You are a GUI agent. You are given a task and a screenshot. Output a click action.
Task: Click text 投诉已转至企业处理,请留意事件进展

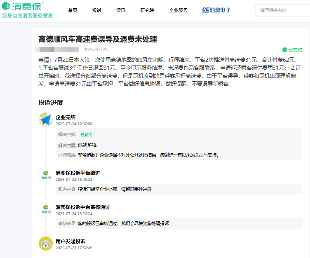(115, 189)
